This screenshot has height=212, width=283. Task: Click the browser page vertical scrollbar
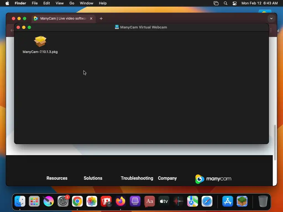(275, 142)
